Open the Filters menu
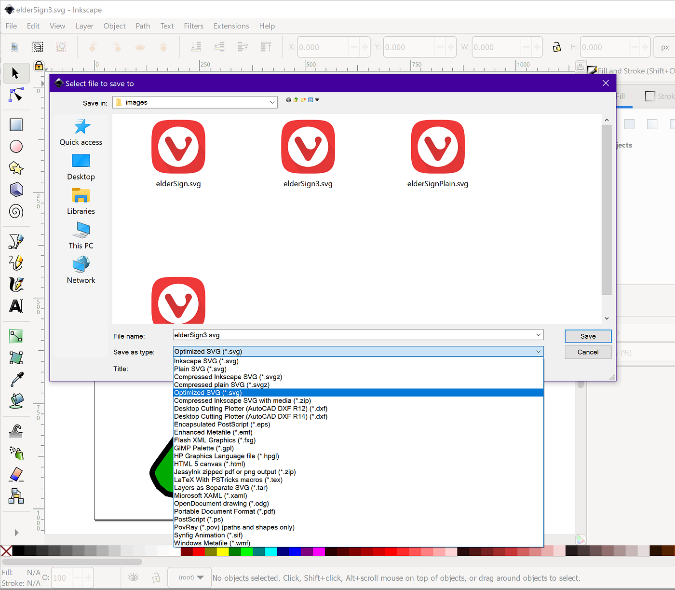Image resolution: width=675 pixels, height=590 pixels. coord(193,26)
